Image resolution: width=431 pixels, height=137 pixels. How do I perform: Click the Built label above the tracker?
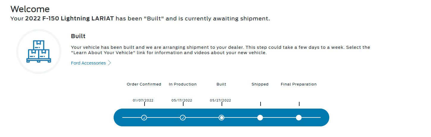221,84
